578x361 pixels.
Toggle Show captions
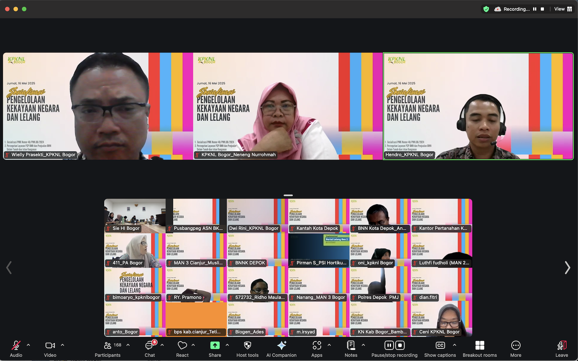(440, 346)
